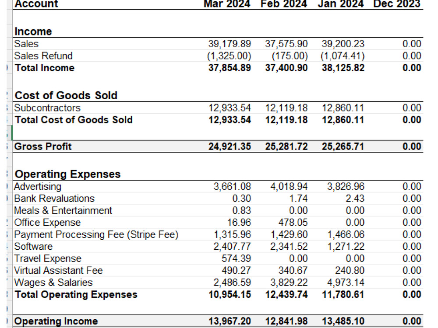The height and width of the screenshot is (328, 438).
Task: Click Gross Profit value 24,921.35
Action: click(230, 147)
